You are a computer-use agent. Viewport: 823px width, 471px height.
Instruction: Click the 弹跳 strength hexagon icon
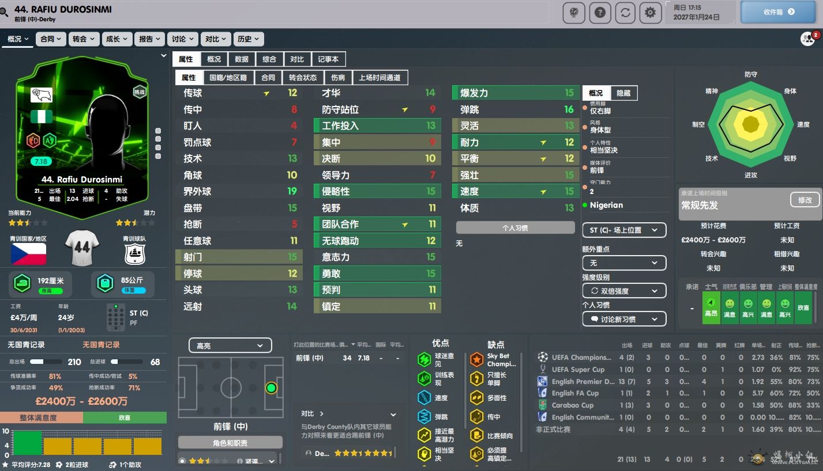click(424, 416)
